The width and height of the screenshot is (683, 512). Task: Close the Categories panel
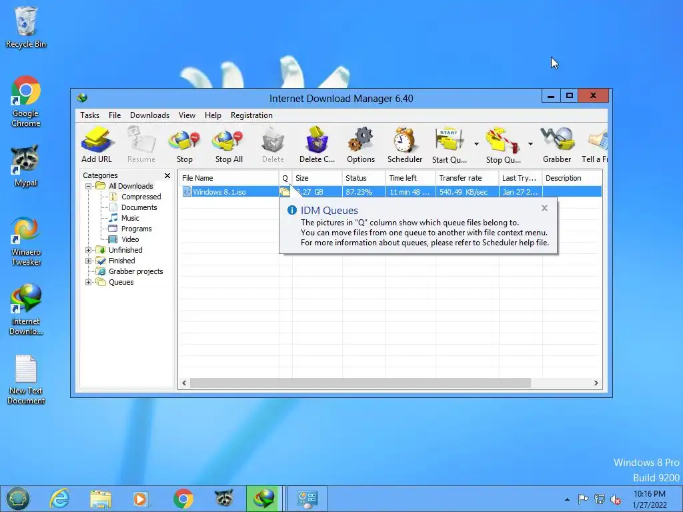[167, 175]
